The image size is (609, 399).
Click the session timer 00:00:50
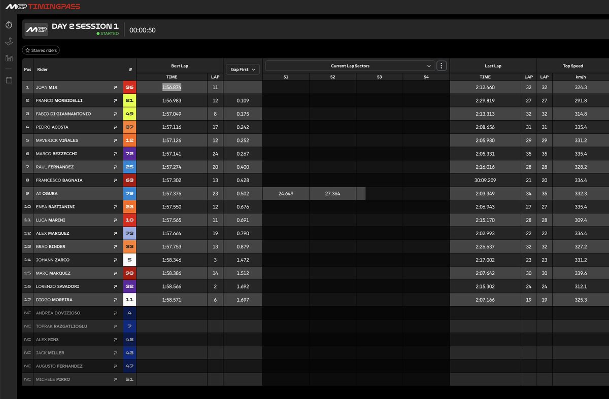click(x=143, y=30)
